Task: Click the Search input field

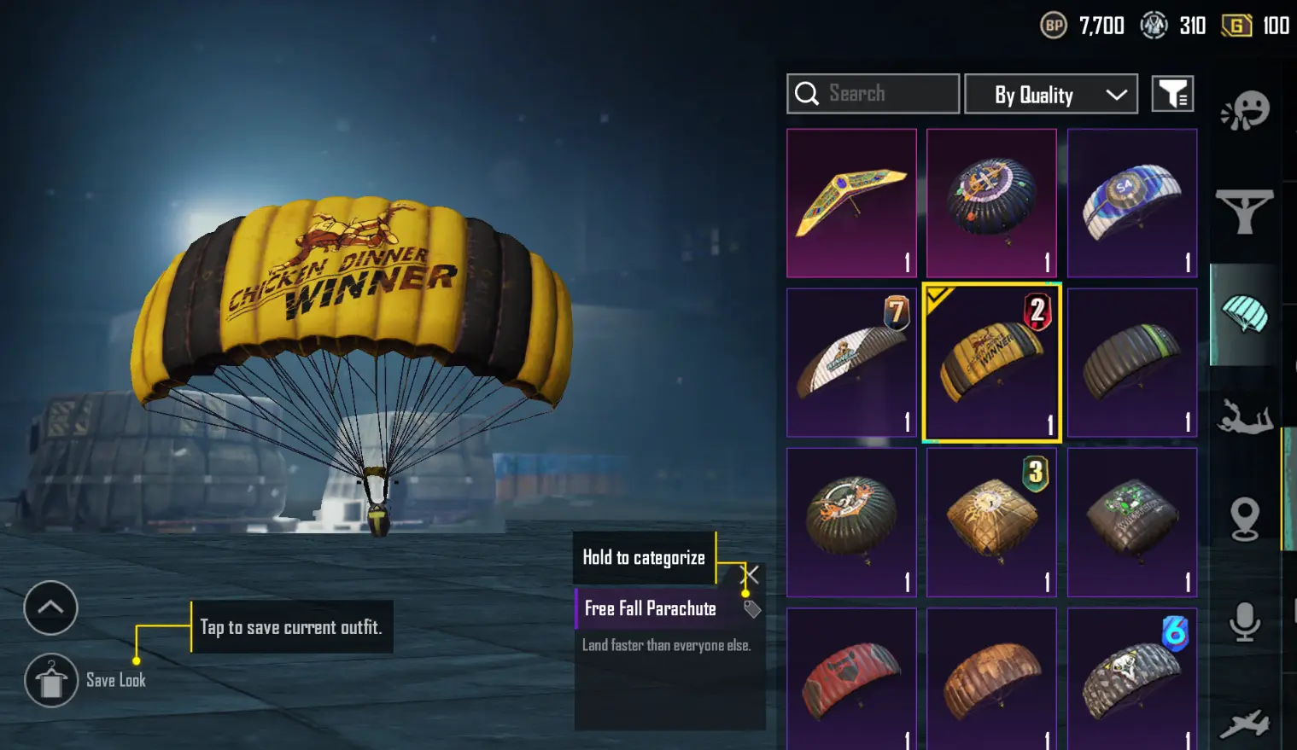Action: pos(873,94)
